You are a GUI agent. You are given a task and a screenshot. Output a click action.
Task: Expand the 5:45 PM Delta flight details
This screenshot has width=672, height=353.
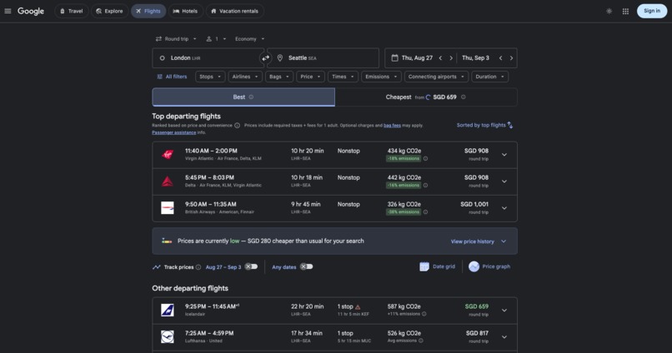pos(504,181)
